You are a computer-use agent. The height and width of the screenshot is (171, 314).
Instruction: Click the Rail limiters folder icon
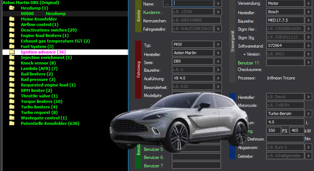pyautogui.click(x=12, y=74)
